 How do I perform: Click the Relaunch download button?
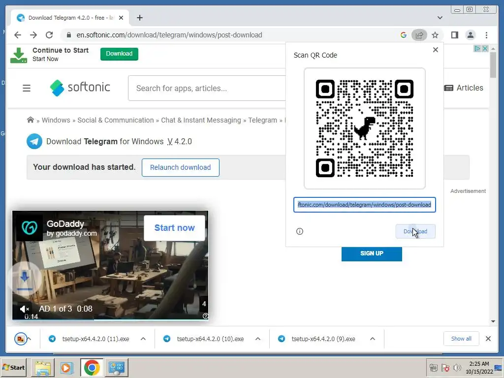click(180, 167)
